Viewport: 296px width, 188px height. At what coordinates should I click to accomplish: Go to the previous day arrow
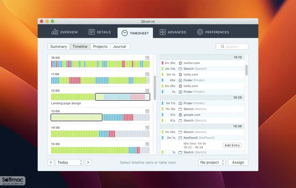[x=51, y=162]
